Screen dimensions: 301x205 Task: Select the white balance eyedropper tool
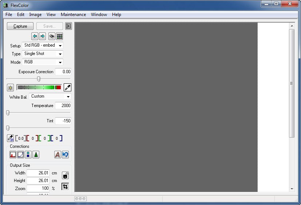(67, 87)
